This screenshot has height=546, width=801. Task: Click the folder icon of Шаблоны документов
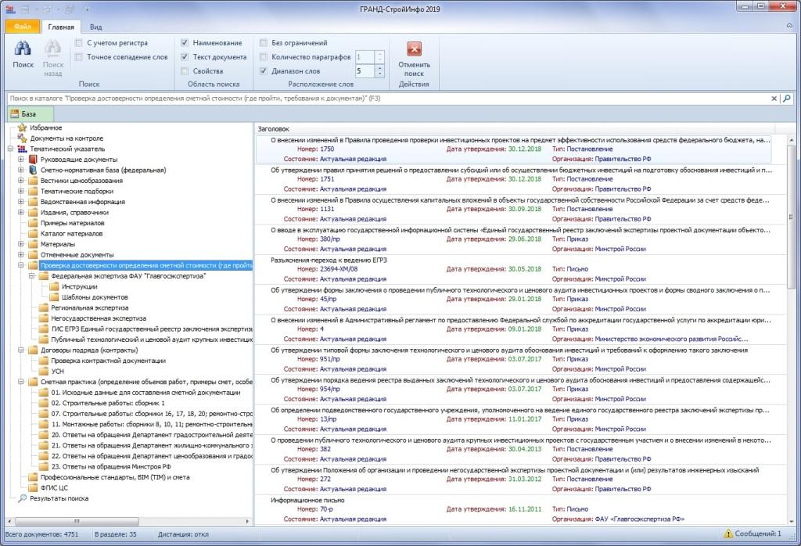[x=55, y=297]
